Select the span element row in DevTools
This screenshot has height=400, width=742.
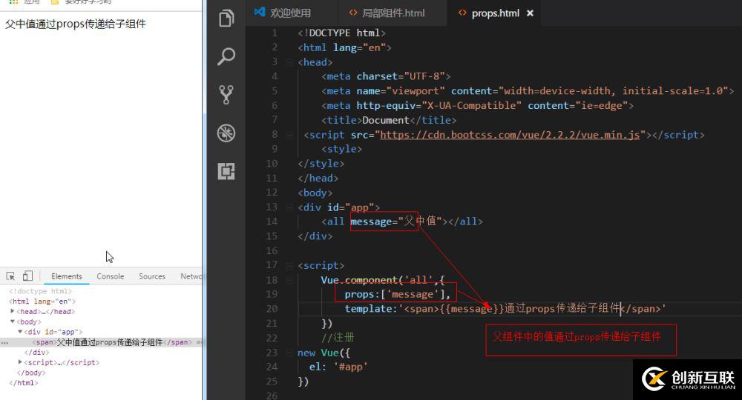(101, 342)
